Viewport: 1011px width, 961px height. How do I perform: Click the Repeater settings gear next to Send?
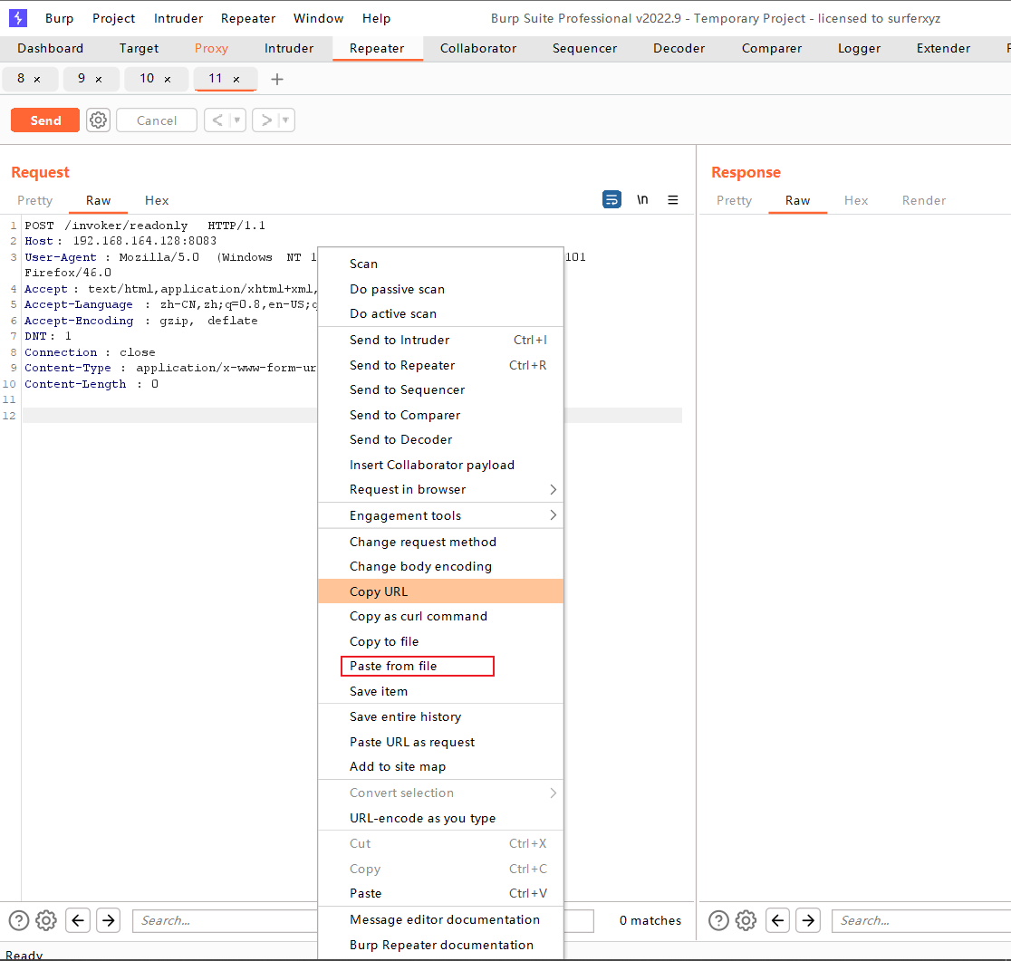(x=98, y=120)
